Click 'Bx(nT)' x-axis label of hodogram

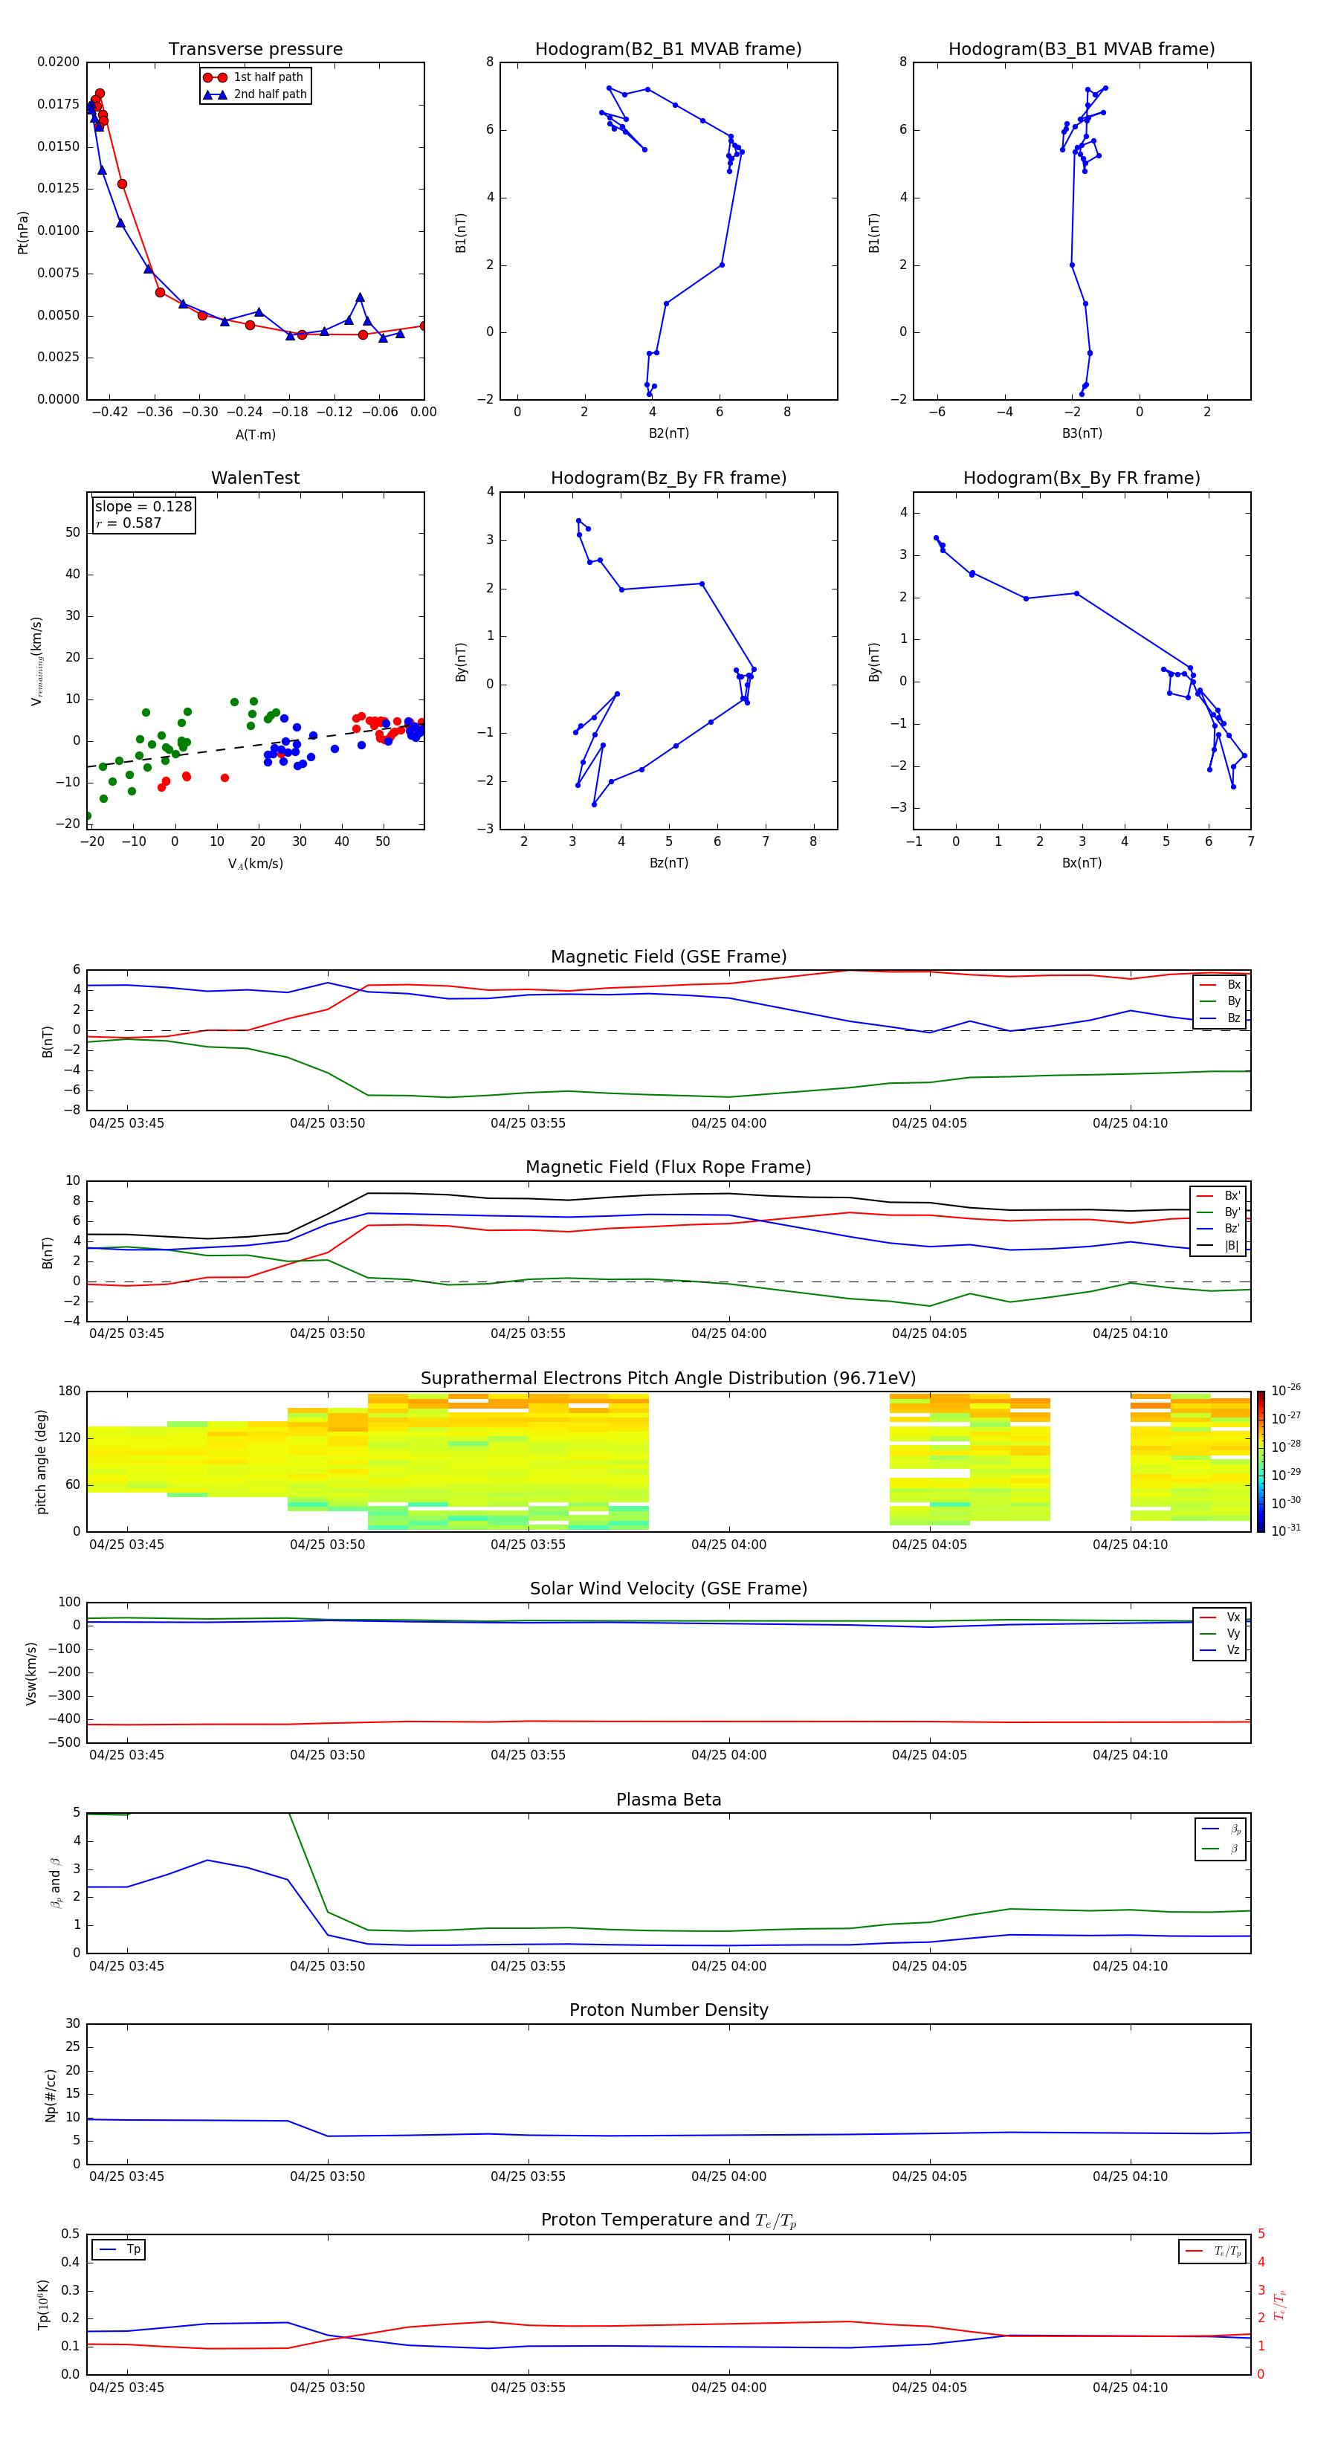(1082, 863)
